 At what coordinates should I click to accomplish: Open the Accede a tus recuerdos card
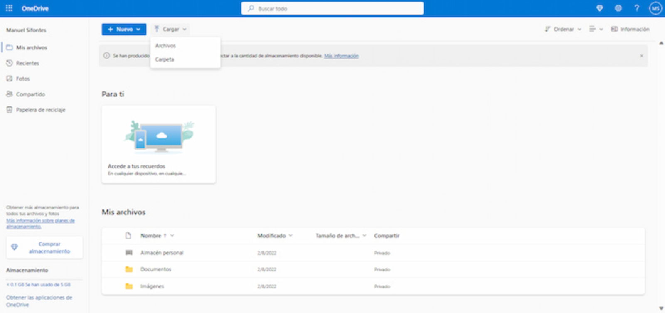(158, 144)
